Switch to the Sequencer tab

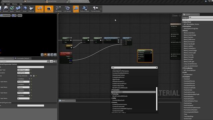coord(6,1)
